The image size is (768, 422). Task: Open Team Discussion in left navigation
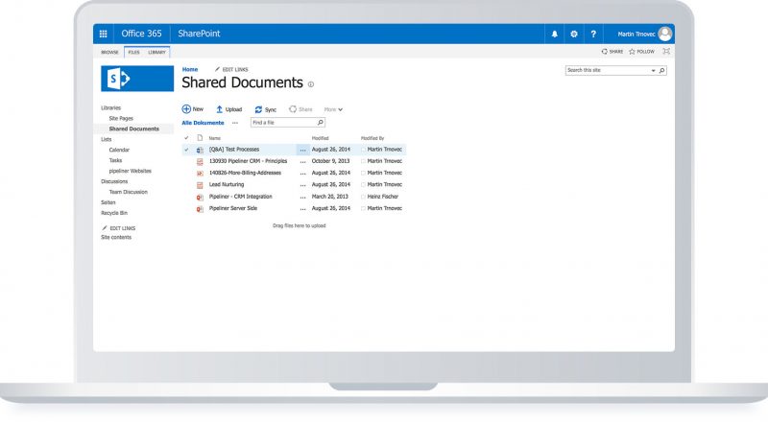click(129, 192)
